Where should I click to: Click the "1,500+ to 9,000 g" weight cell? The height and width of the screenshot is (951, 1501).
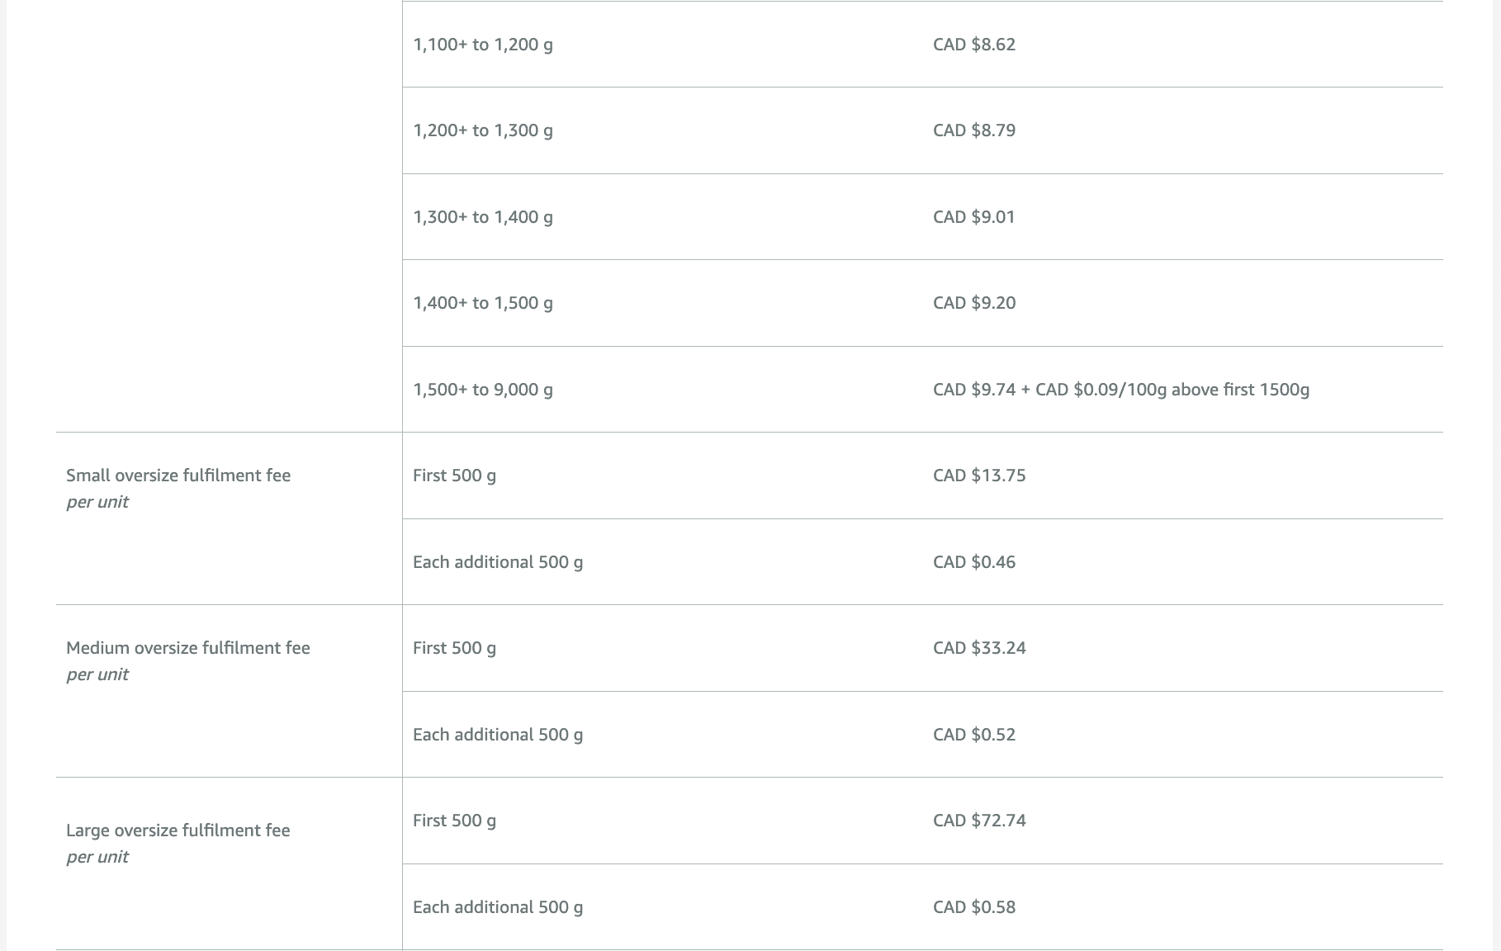pyautogui.click(x=483, y=390)
